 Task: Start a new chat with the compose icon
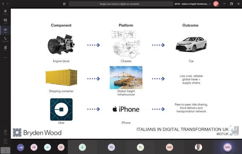tap(64, 4)
